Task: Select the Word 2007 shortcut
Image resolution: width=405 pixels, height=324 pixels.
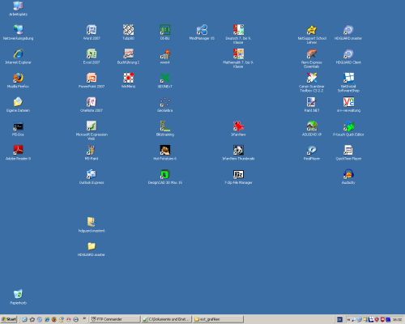Action: 92,30
